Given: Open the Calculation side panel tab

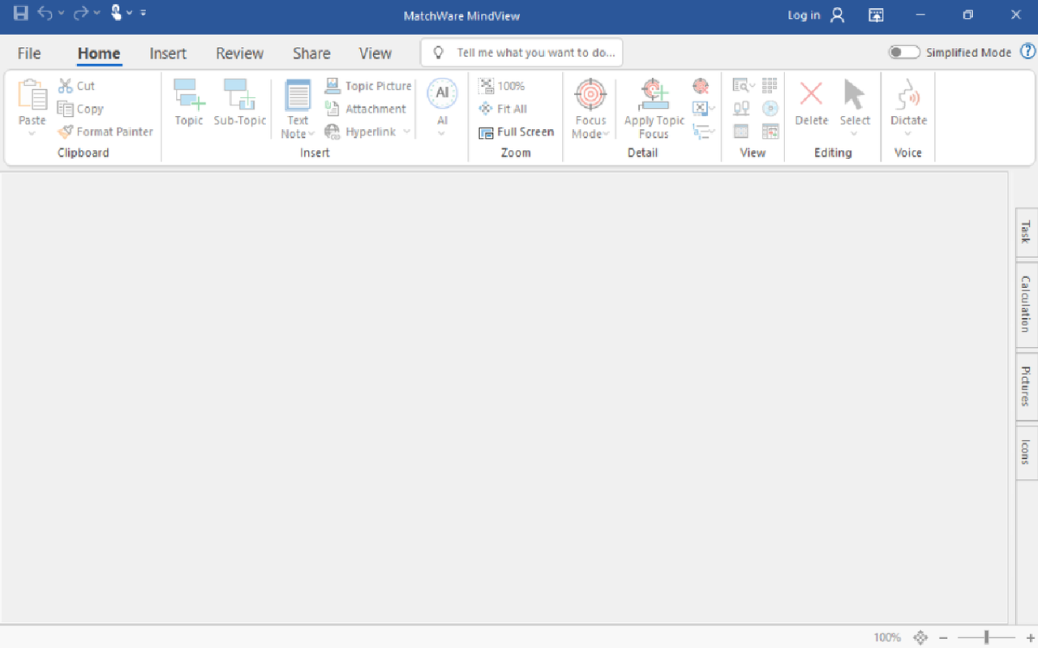Looking at the screenshot, I should pyautogui.click(x=1027, y=304).
